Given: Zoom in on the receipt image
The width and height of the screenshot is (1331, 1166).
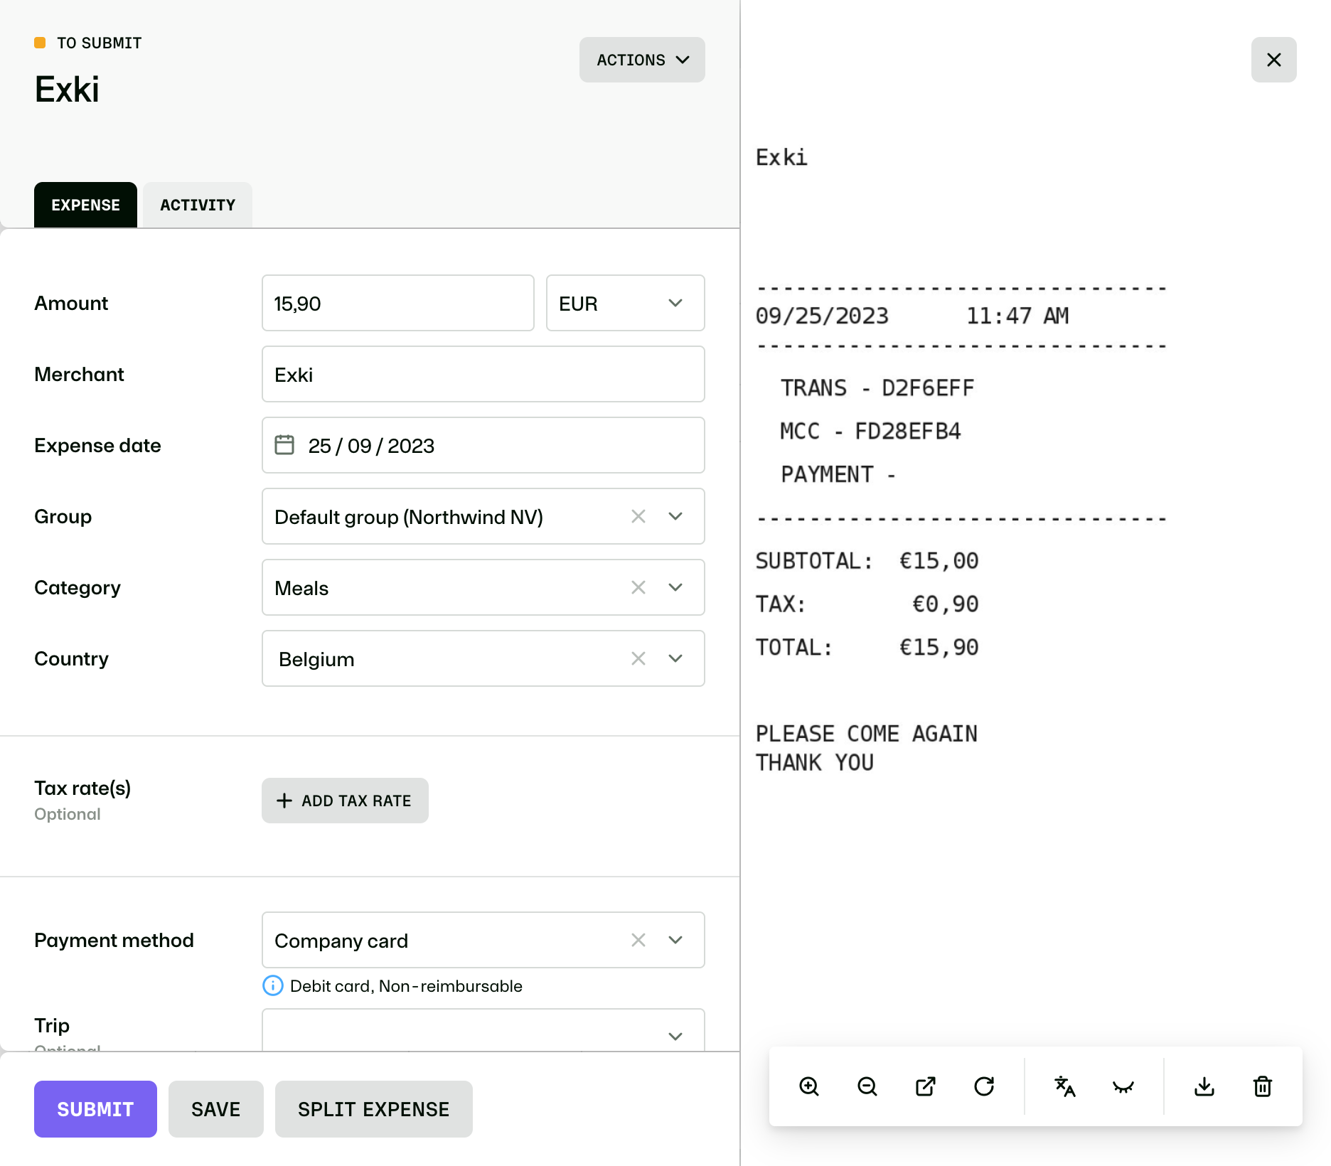Looking at the screenshot, I should 809,1086.
